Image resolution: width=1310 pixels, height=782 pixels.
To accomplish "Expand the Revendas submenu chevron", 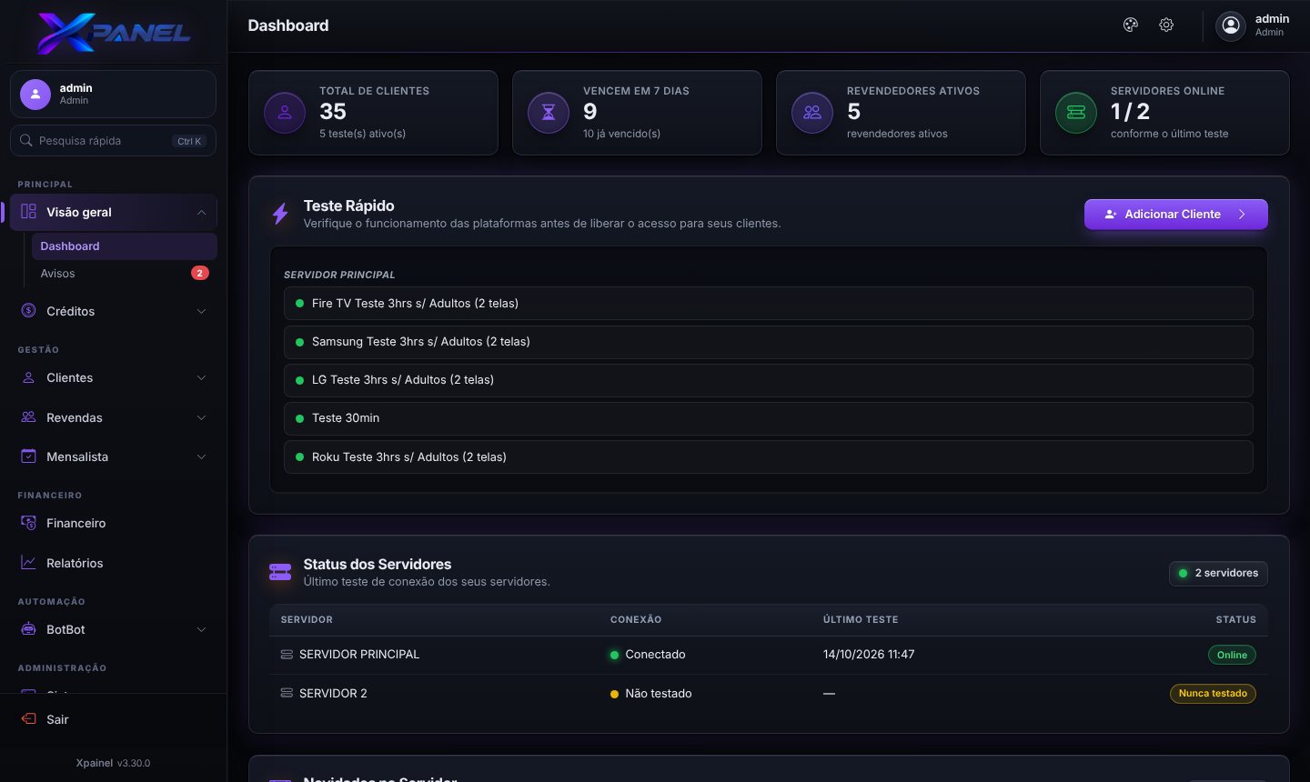I will (201, 417).
